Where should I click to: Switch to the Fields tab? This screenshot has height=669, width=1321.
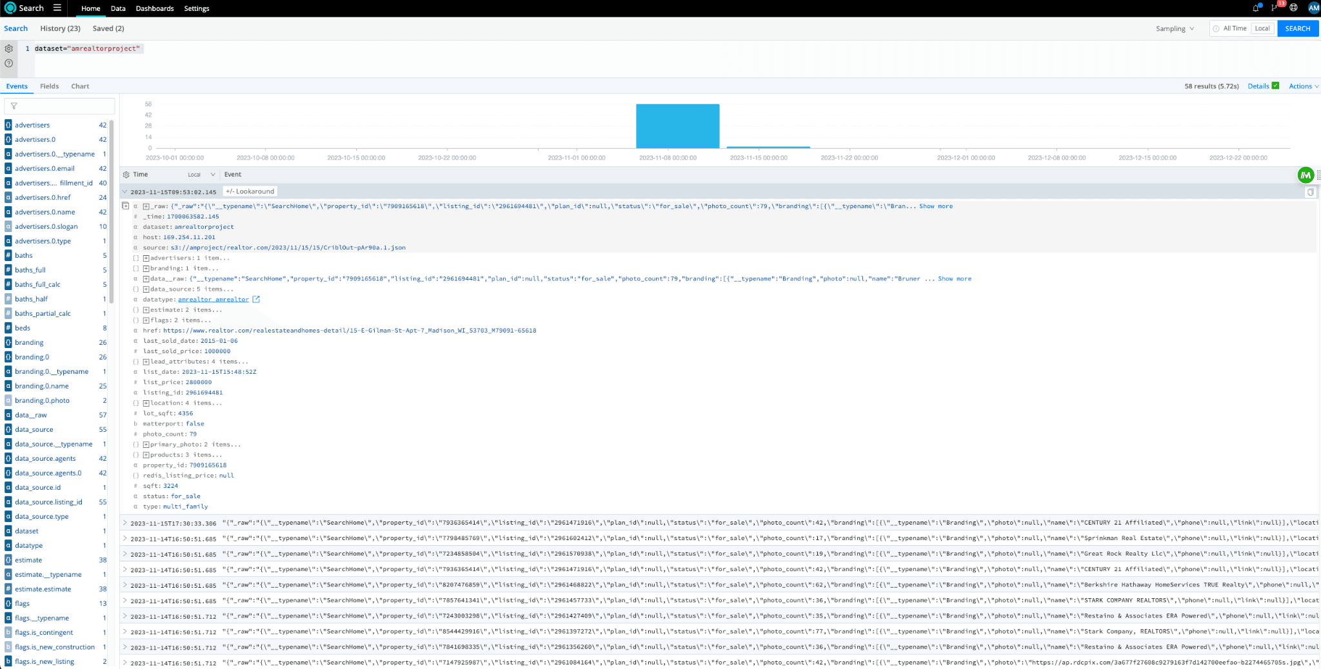[x=49, y=86]
